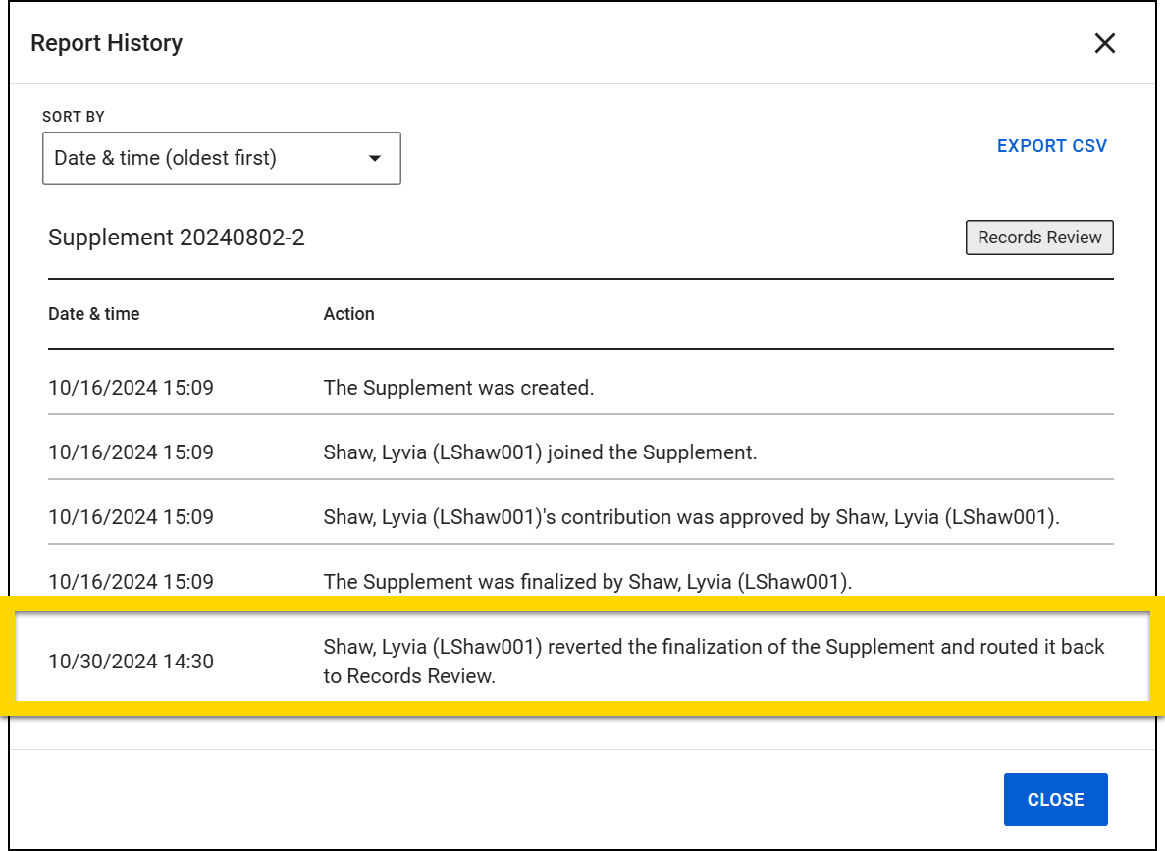The height and width of the screenshot is (851, 1165).
Task: Select the "joined the Supplement" history entry
Action: (x=540, y=452)
